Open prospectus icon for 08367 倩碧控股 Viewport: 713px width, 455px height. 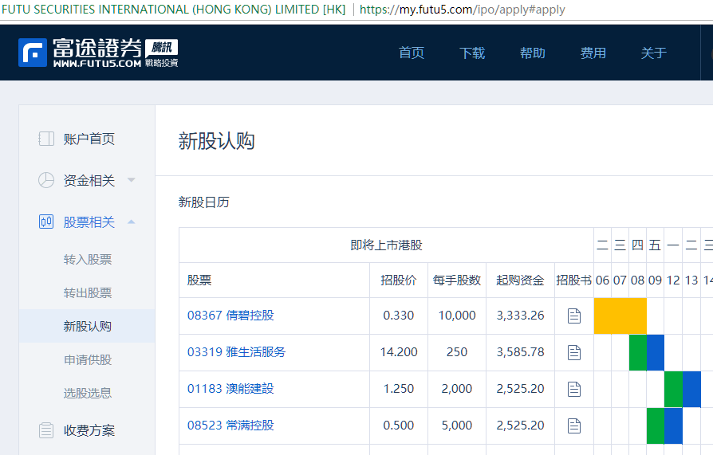(x=574, y=316)
